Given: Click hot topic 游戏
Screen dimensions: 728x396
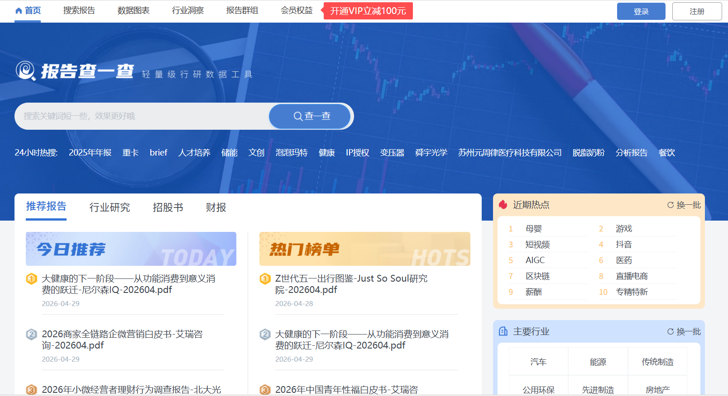Looking at the screenshot, I should click(x=624, y=229).
